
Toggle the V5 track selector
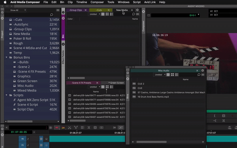point(23,145)
